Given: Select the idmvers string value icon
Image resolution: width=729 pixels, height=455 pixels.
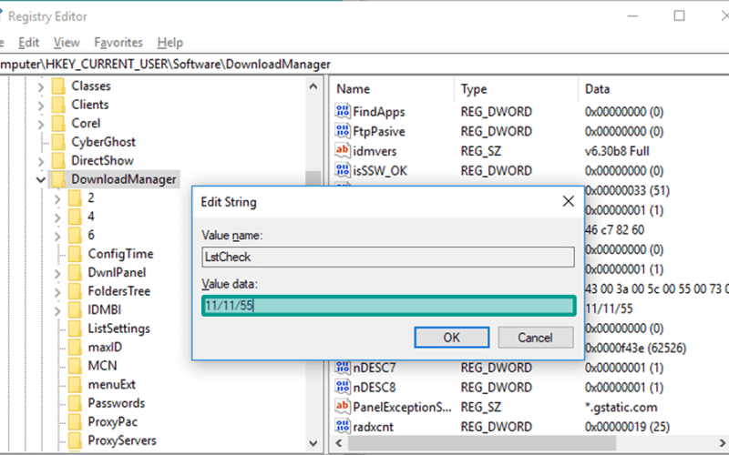Looking at the screenshot, I should [343, 150].
